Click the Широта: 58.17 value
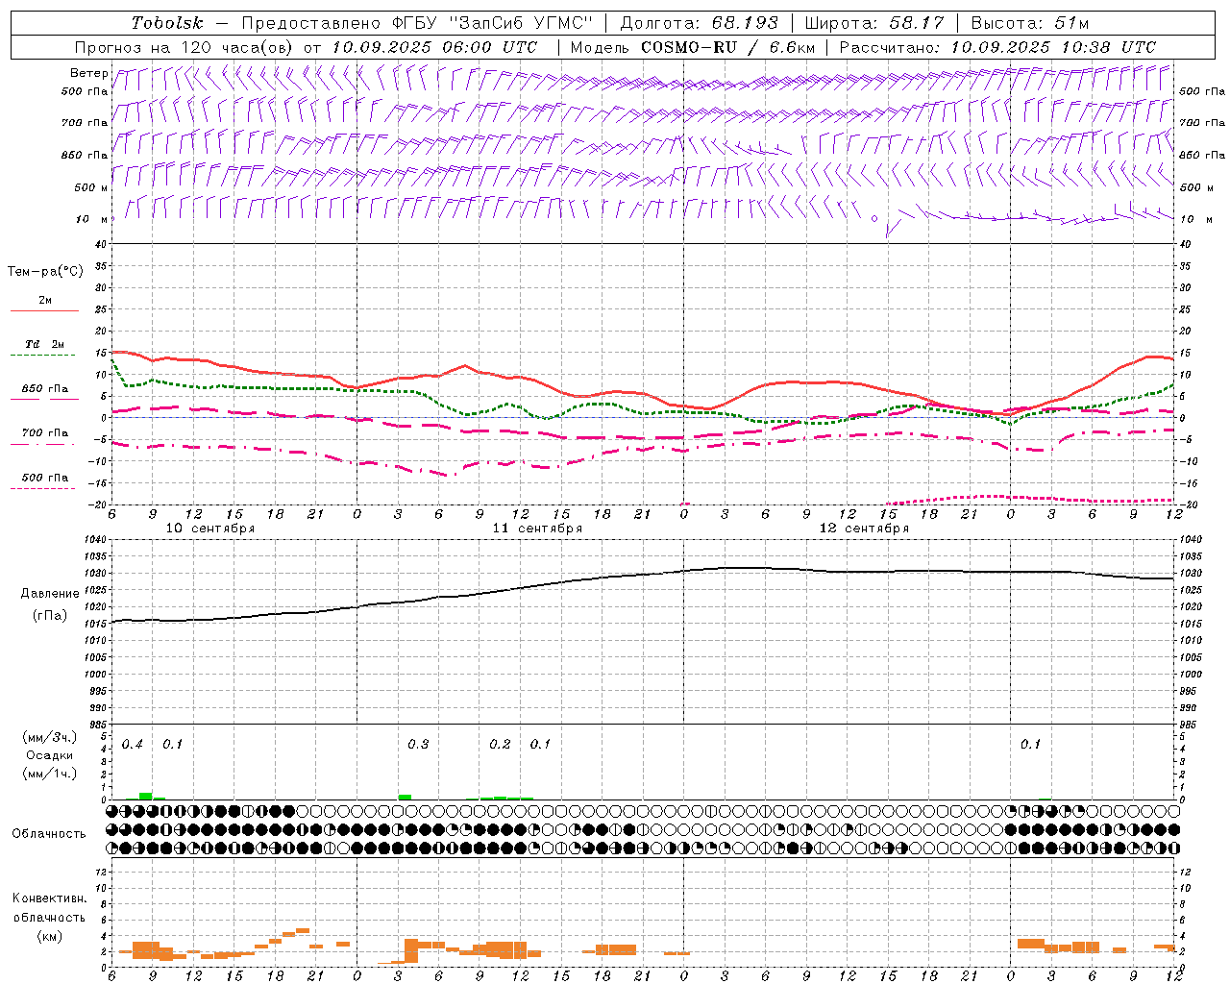1230x984 pixels. pos(874,23)
